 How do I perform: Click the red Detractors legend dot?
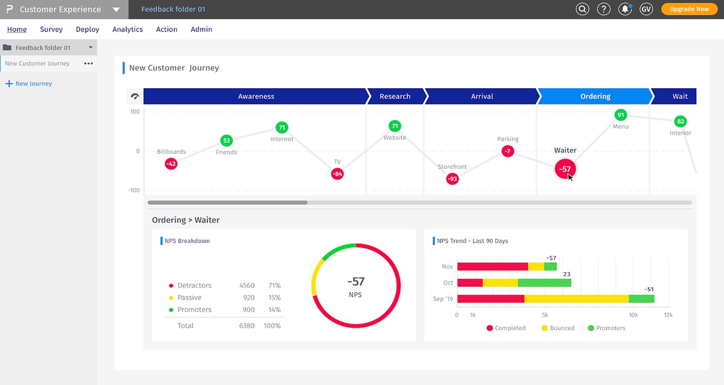pos(171,285)
